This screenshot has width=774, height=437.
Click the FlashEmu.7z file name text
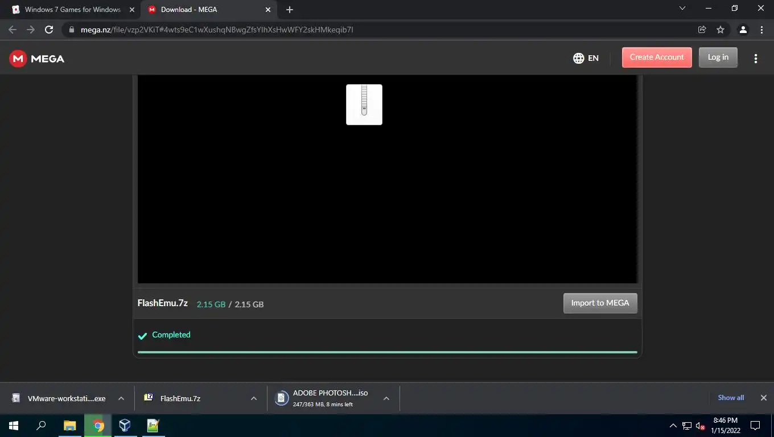click(x=163, y=303)
